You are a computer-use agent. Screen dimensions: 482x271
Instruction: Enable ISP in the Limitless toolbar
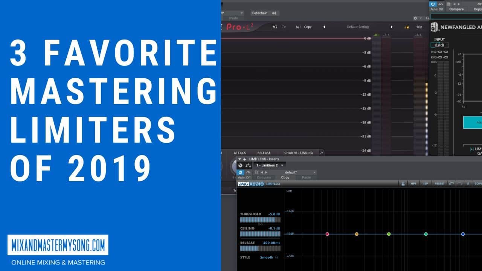[x=425, y=184]
